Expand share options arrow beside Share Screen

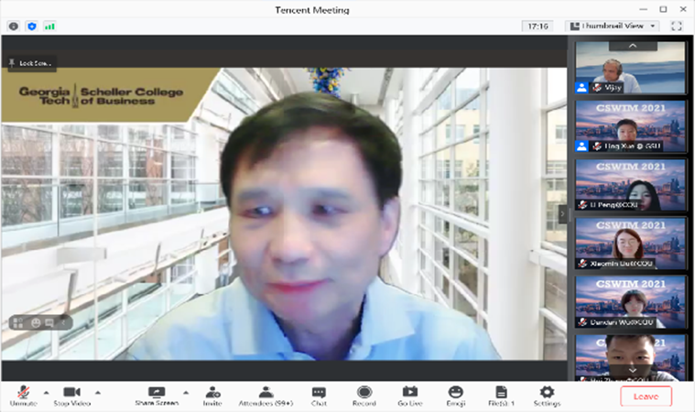(x=186, y=393)
